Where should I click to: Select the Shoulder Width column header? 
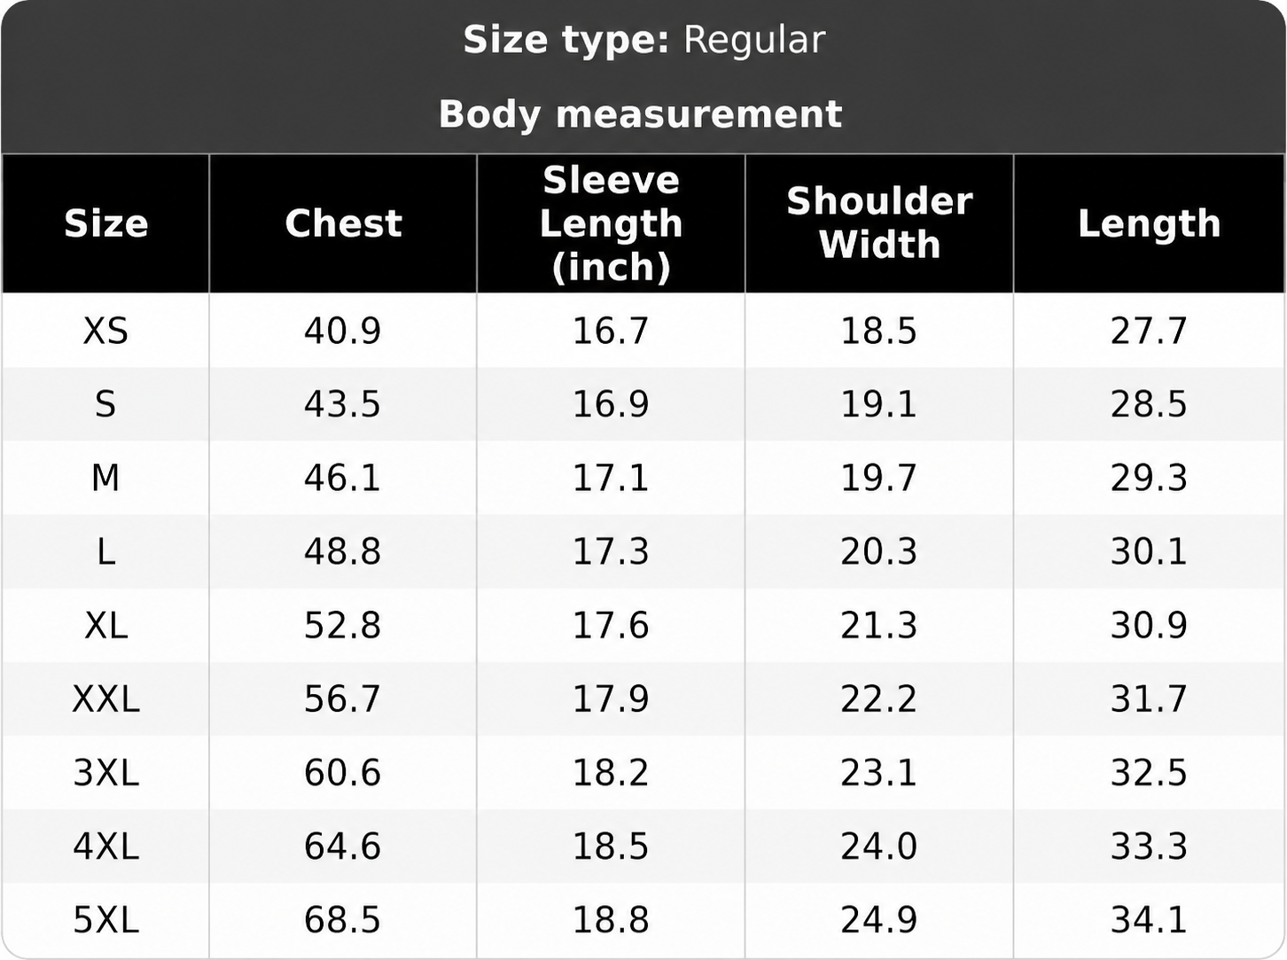pyautogui.click(x=879, y=222)
